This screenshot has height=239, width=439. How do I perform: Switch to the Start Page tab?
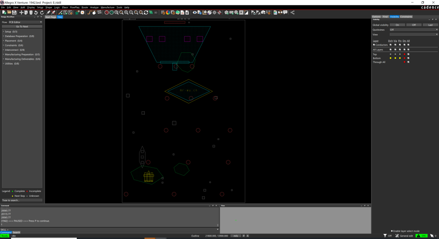[x=51, y=17]
